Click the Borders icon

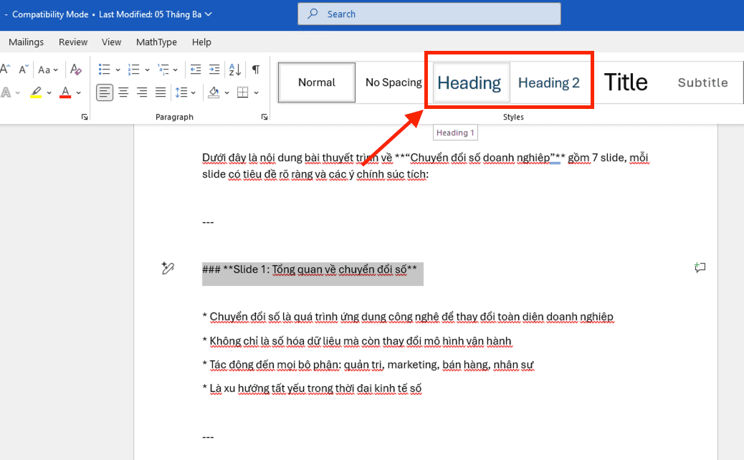point(242,92)
